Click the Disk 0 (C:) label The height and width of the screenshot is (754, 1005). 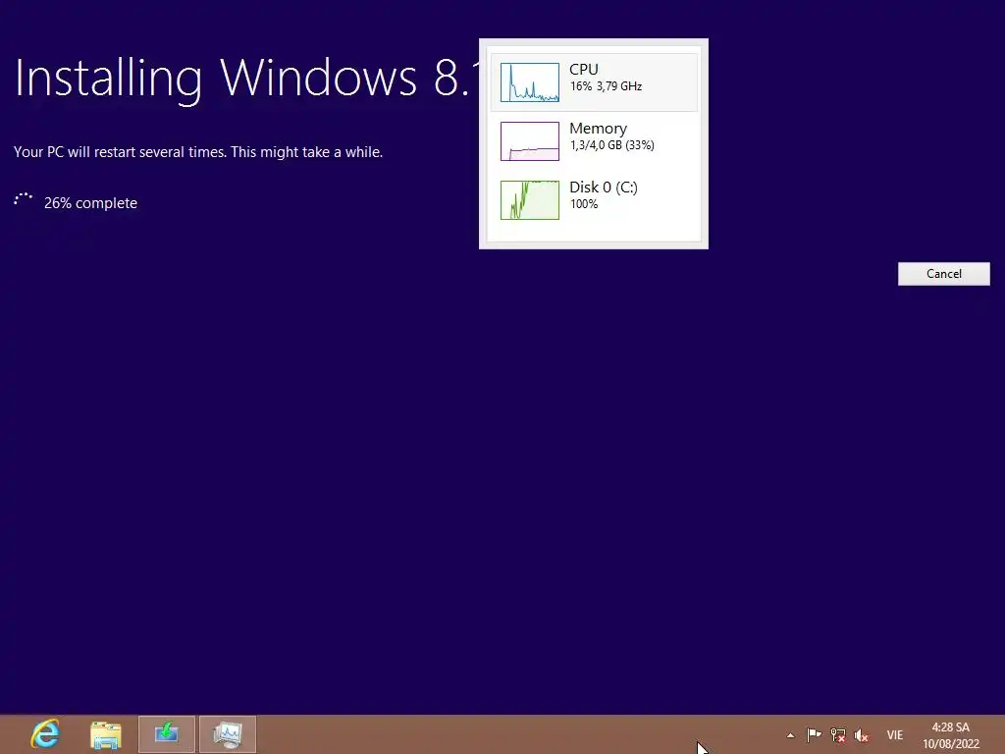[x=604, y=188]
